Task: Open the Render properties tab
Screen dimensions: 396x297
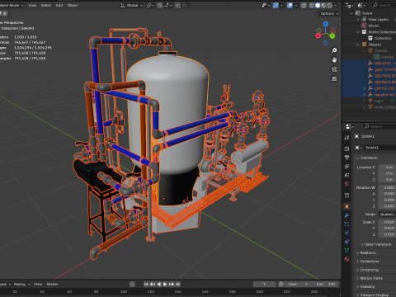Action: (346, 148)
